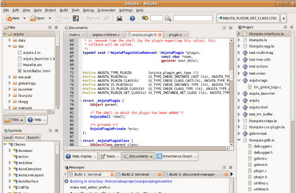Click the Inheritance Graph button
The height and width of the screenshot is (193, 296).
point(177,156)
